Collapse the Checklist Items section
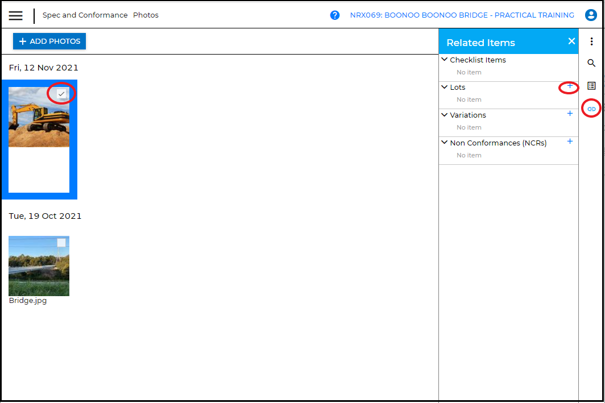This screenshot has height=403, width=605. click(x=445, y=59)
